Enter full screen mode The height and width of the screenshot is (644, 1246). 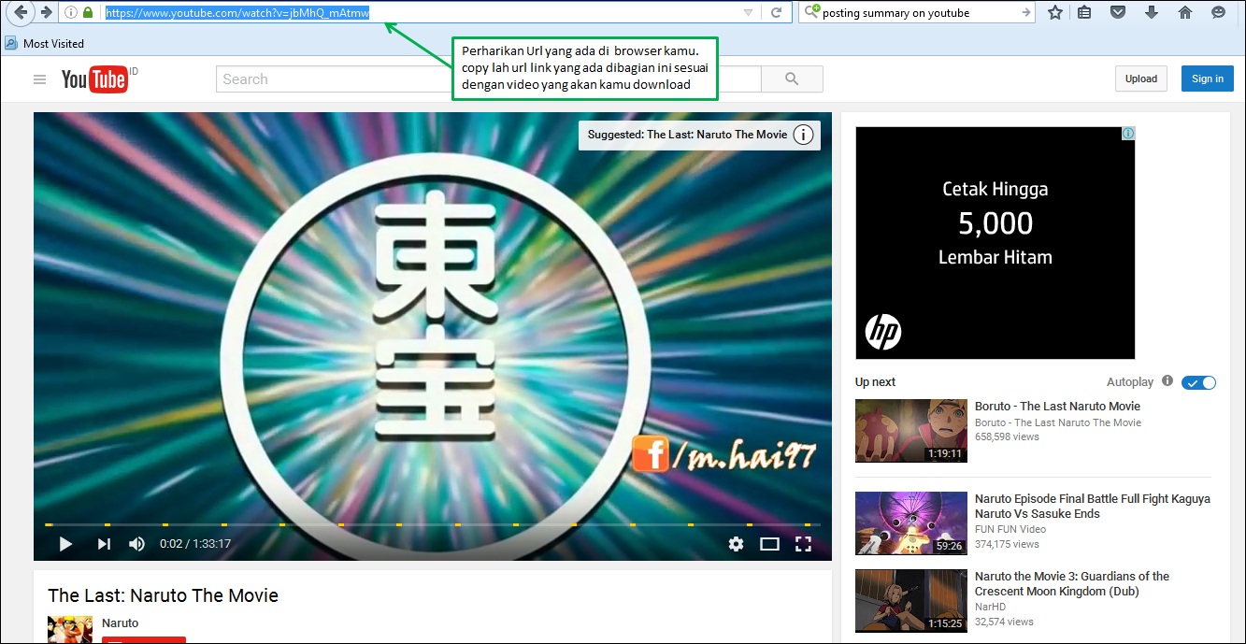coord(803,544)
